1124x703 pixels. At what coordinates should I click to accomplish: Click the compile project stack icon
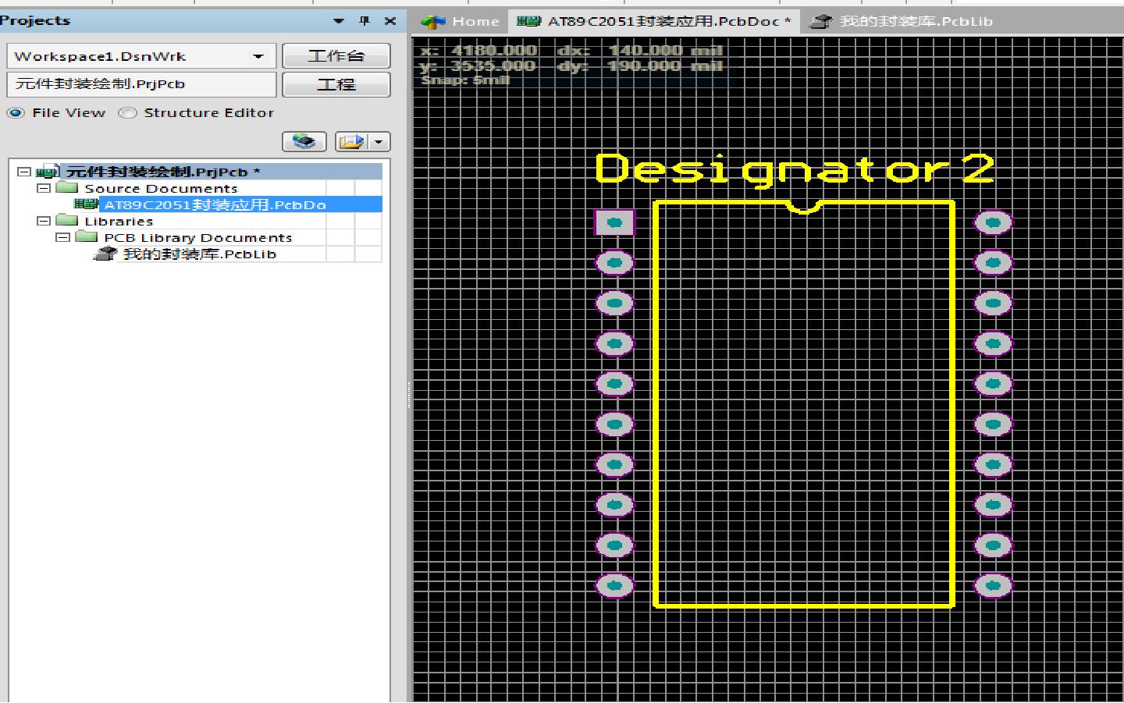[304, 141]
